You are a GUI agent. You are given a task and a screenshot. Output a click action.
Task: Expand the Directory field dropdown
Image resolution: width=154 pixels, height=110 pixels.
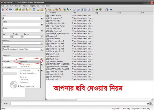(x=42, y=49)
